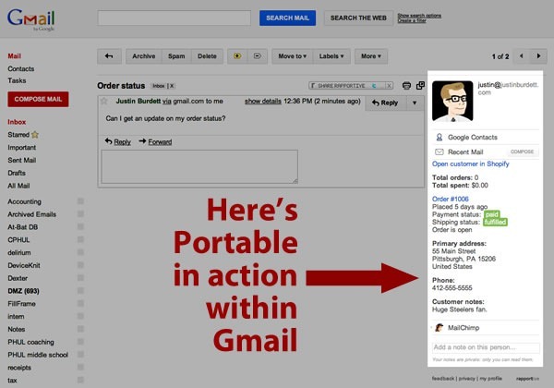The image size is (554, 388).
Task: Click the paid payment status badge
Action: (x=492, y=214)
